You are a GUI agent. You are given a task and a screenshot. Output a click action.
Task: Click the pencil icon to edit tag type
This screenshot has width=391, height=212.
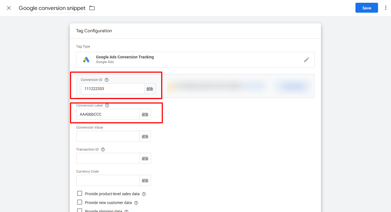click(x=306, y=60)
